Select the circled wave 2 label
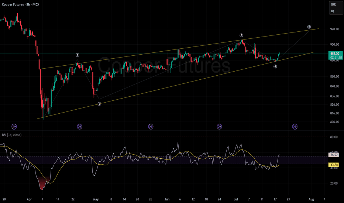The width and height of the screenshot is (344, 203). [x=99, y=104]
